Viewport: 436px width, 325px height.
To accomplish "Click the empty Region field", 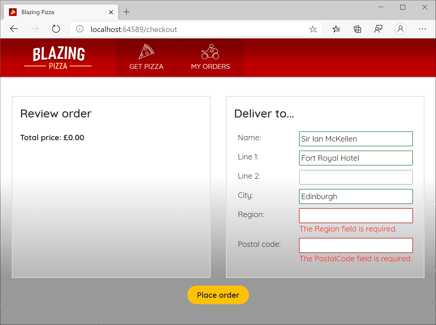I will (x=356, y=215).
